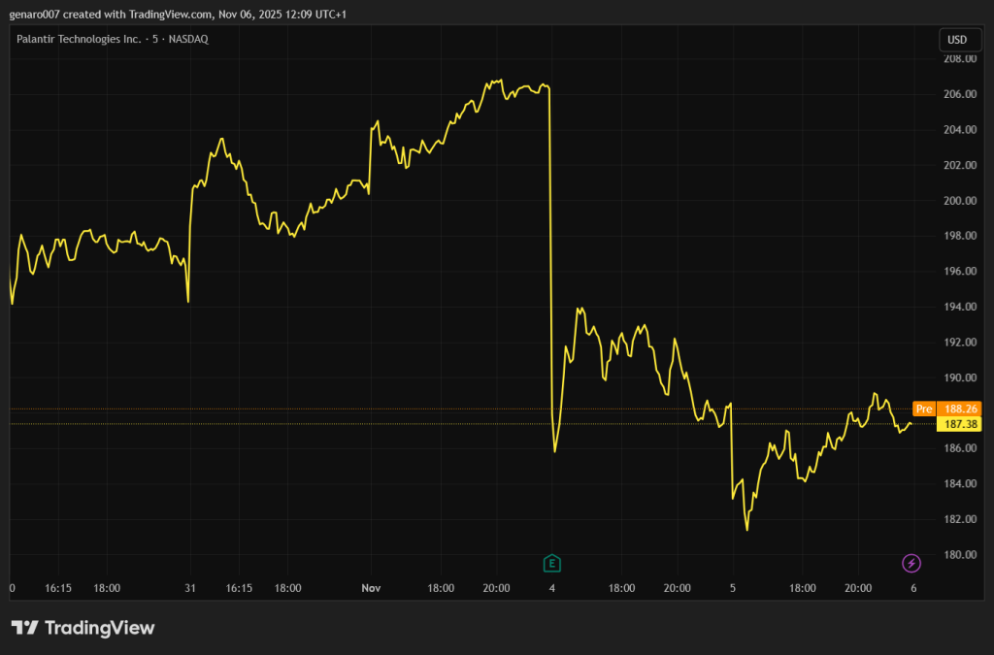Open the USD currency selector
Image resolution: width=994 pixels, height=655 pixels.
(957, 40)
